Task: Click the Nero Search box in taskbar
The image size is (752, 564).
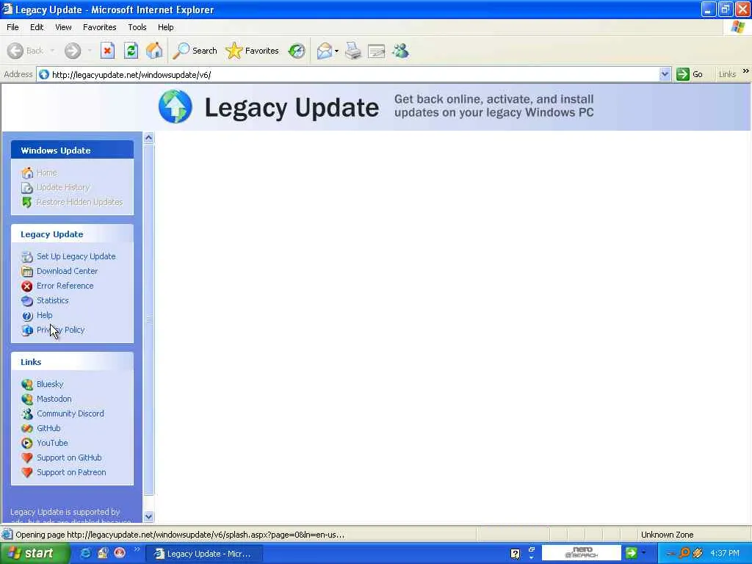Action: coord(582,553)
